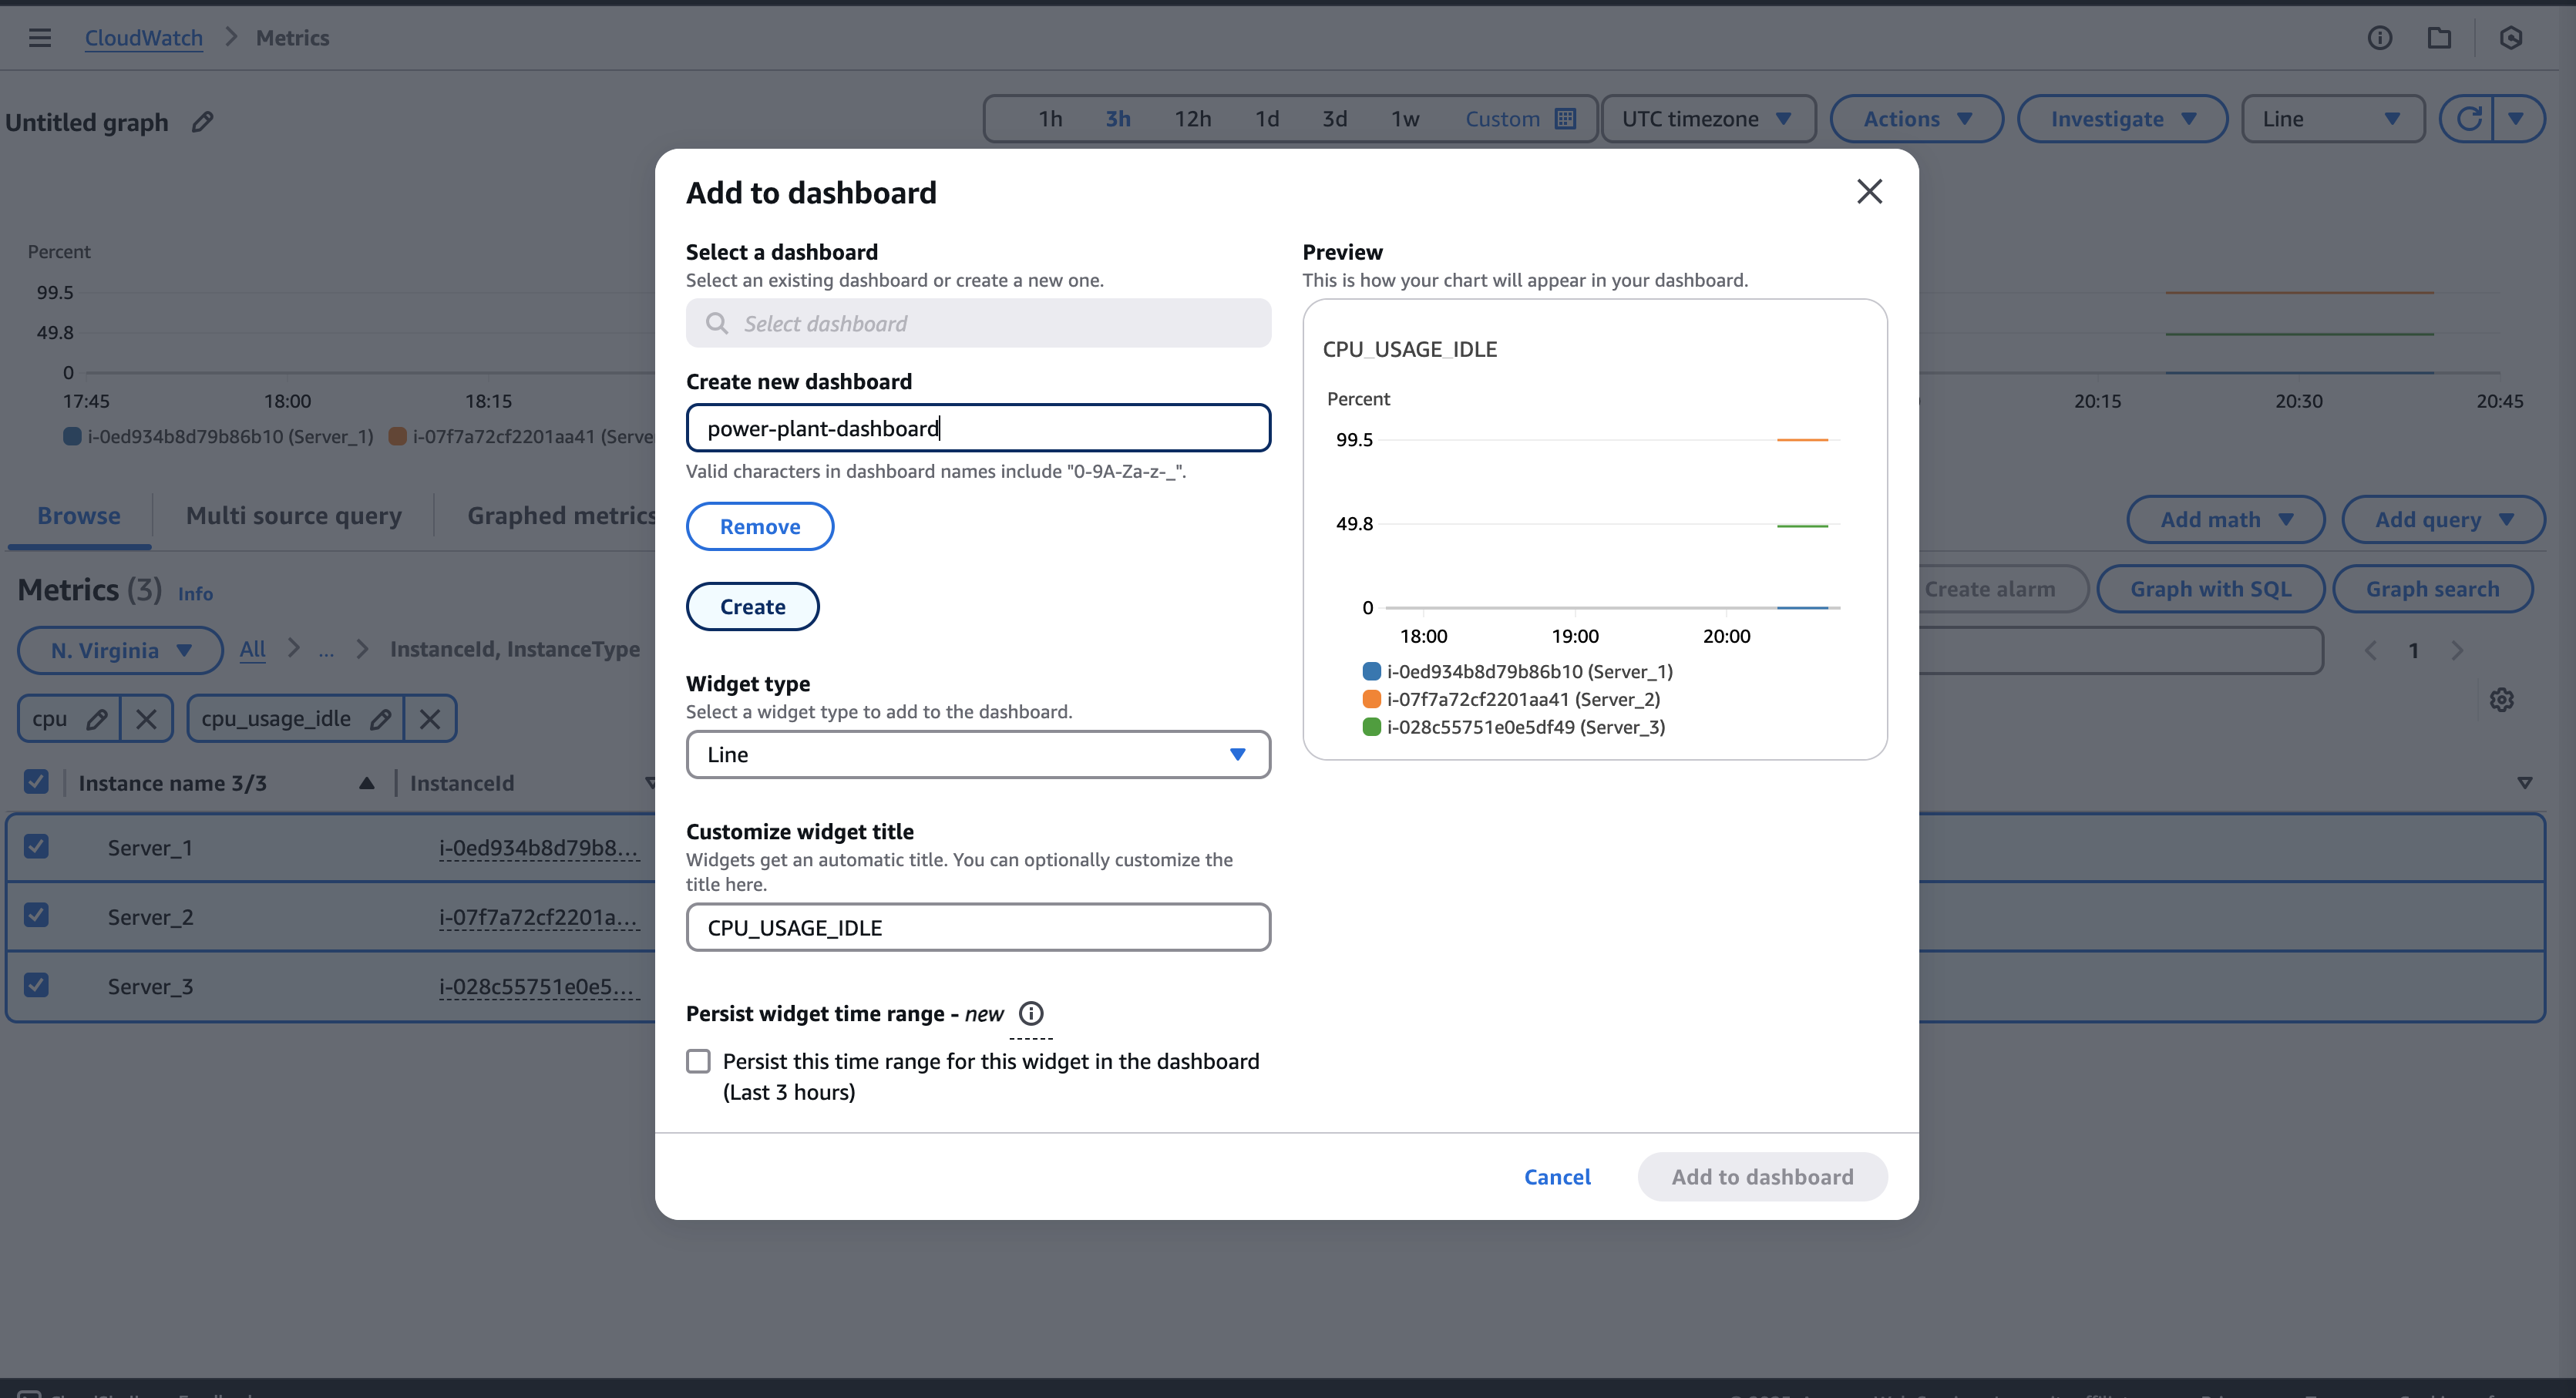Edit the cpu filter chip pencil icon

point(97,718)
